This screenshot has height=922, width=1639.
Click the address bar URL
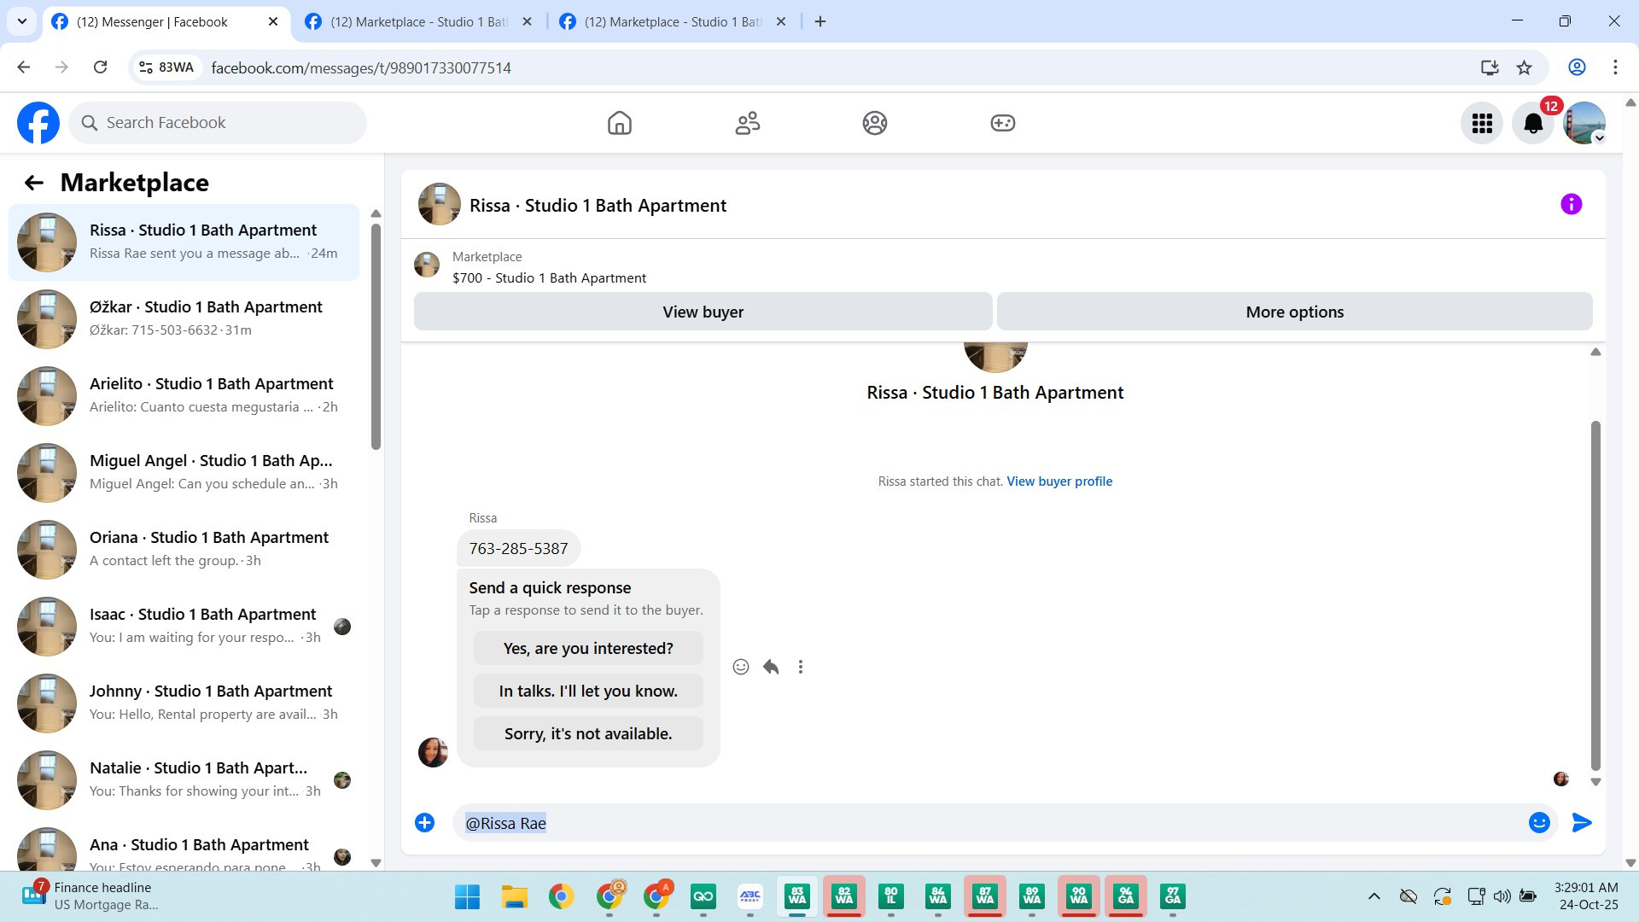[x=361, y=67]
